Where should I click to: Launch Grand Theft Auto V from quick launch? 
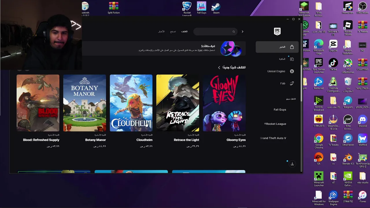[273, 138]
